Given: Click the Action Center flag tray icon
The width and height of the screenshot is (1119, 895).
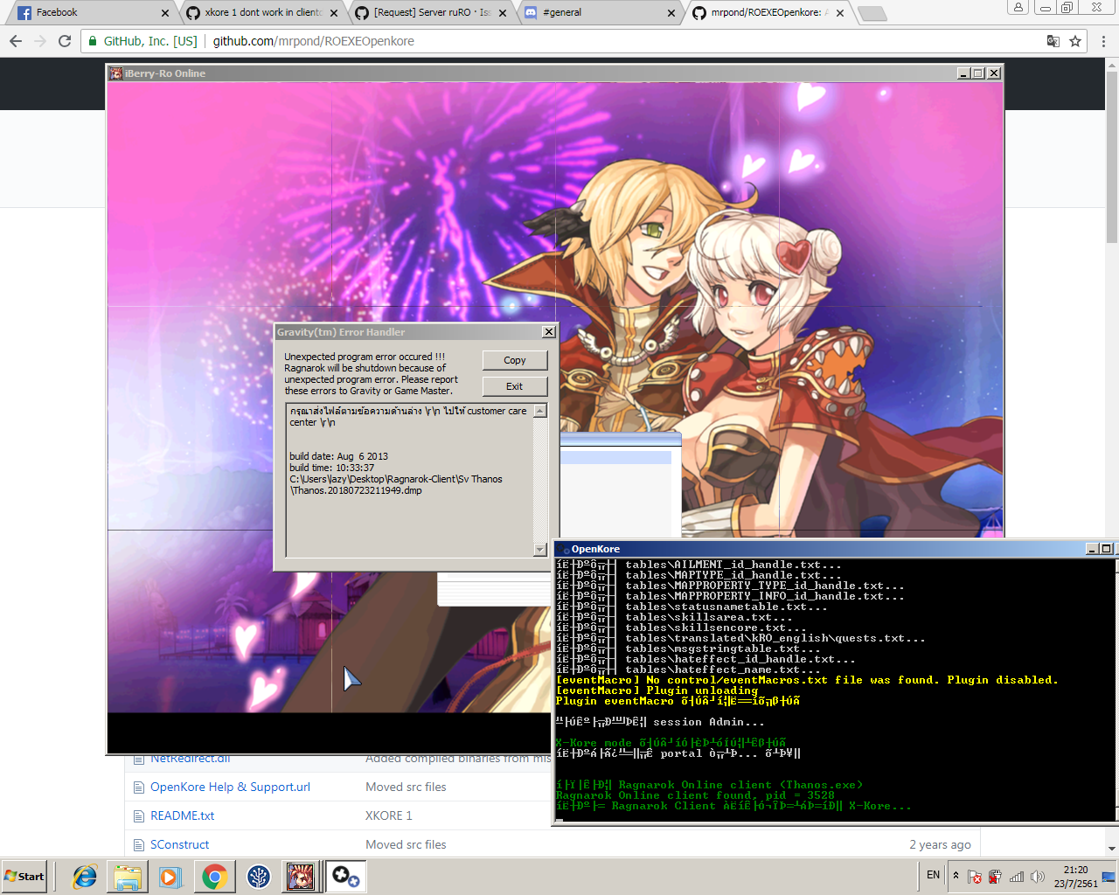Looking at the screenshot, I should coord(975,877).
